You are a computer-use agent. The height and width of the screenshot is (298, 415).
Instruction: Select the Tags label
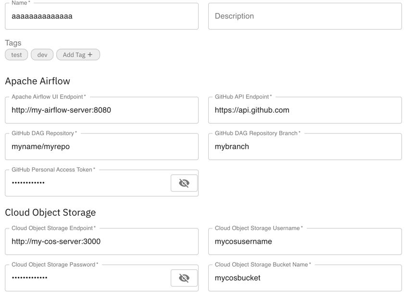[x=13, y=43]
